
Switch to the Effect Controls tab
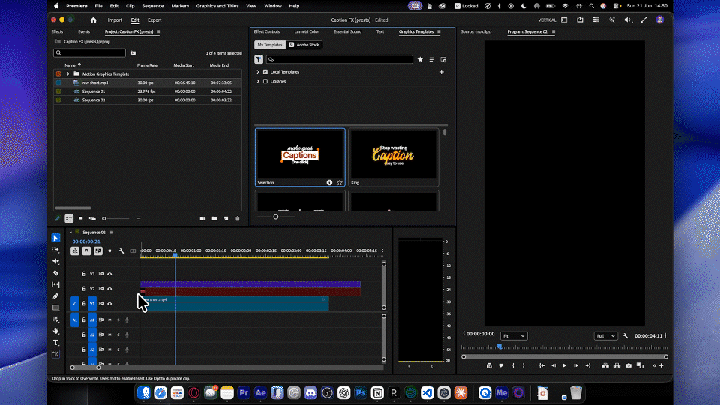pos(267,31)
